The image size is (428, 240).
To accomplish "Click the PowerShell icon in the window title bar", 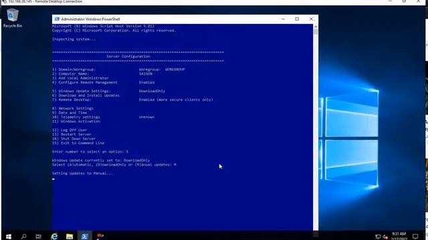I will tap(57, 19).
